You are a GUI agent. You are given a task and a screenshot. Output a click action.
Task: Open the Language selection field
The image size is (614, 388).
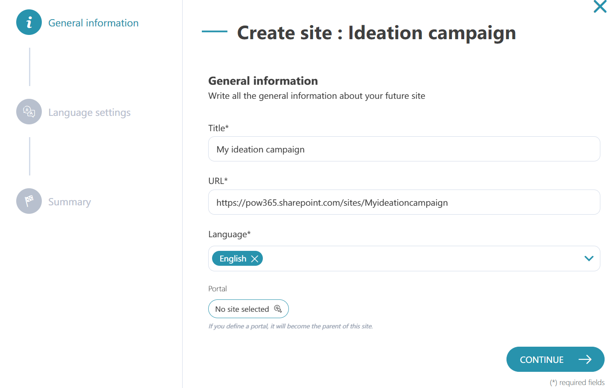404,259
